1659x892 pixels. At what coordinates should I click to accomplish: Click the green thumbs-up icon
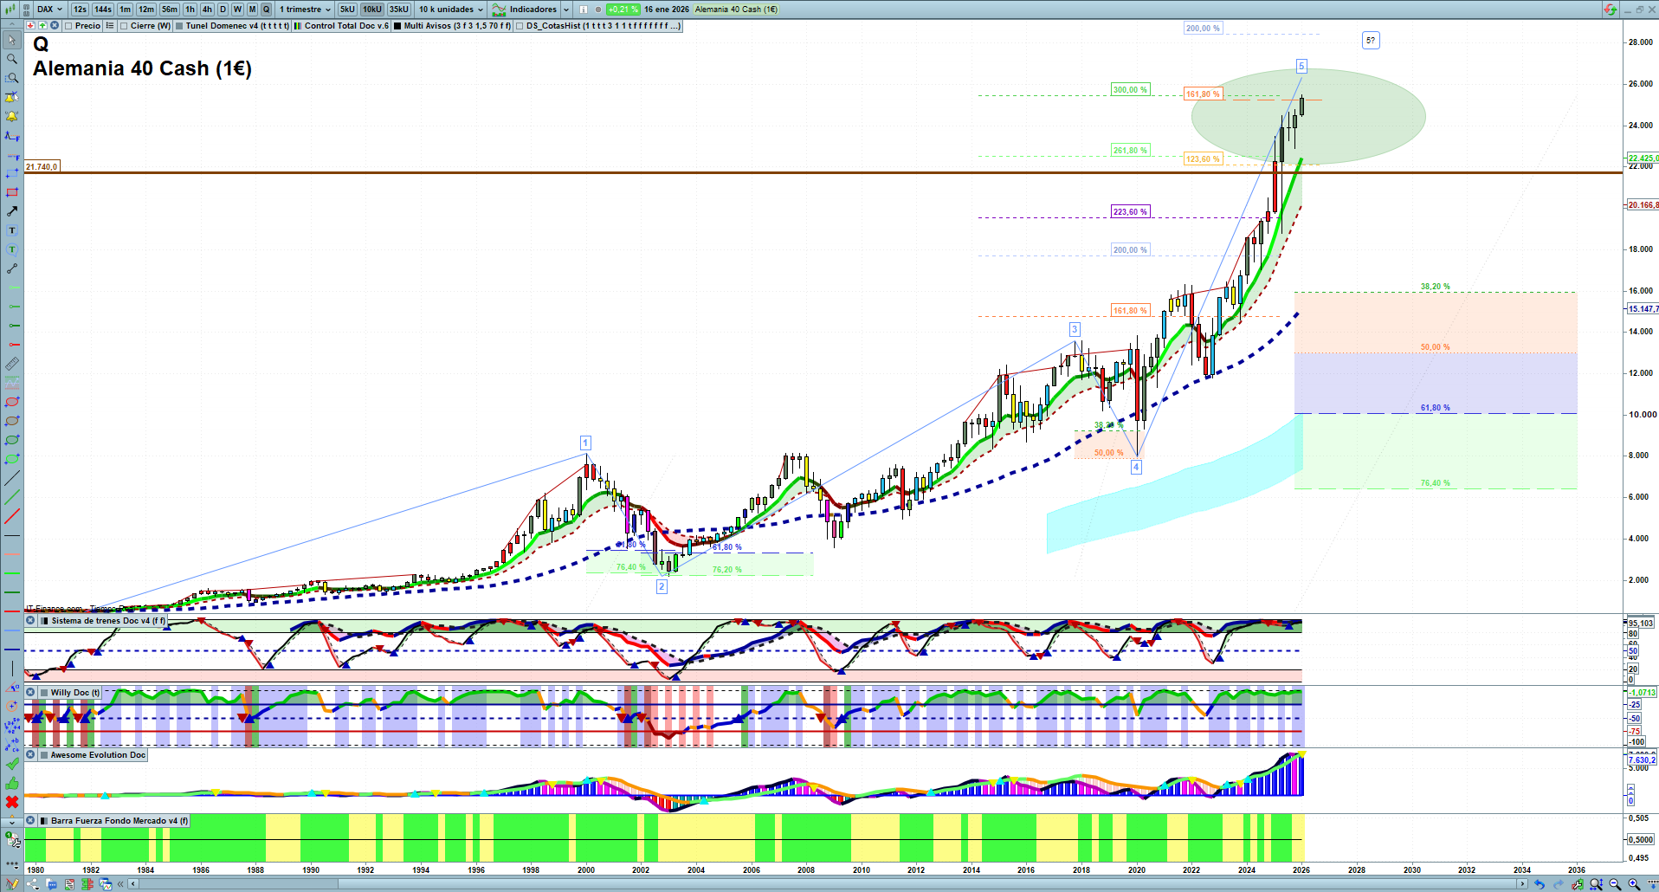coord(12,783)
